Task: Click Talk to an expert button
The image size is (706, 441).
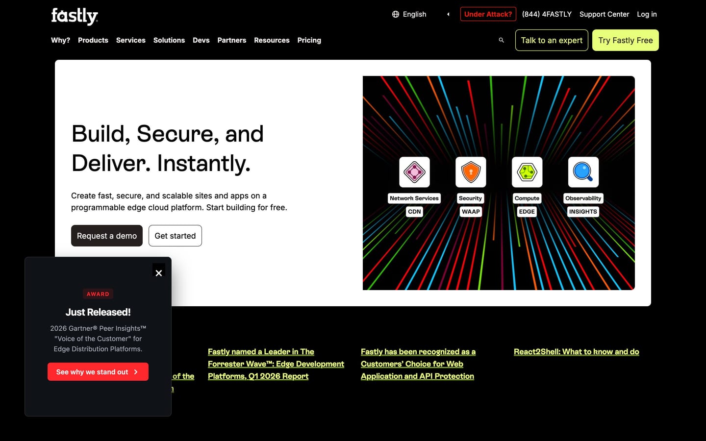Action: click(552, 40)
